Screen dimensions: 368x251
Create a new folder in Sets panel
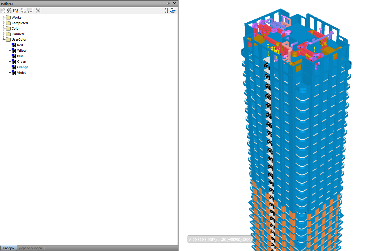tap(16, 10)
